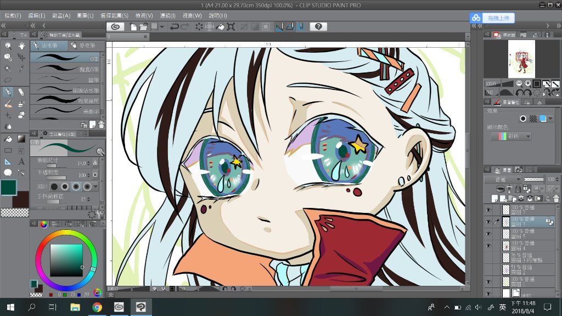Click the navigator canvas thumbnail
Viewport: 562px width, 316px height.
(521, 59)
